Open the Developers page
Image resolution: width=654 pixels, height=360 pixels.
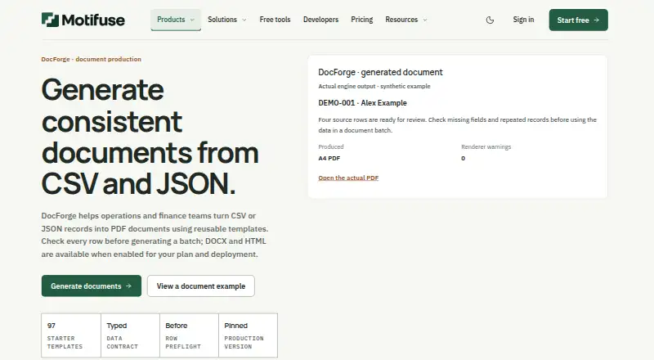coord(320,20)
